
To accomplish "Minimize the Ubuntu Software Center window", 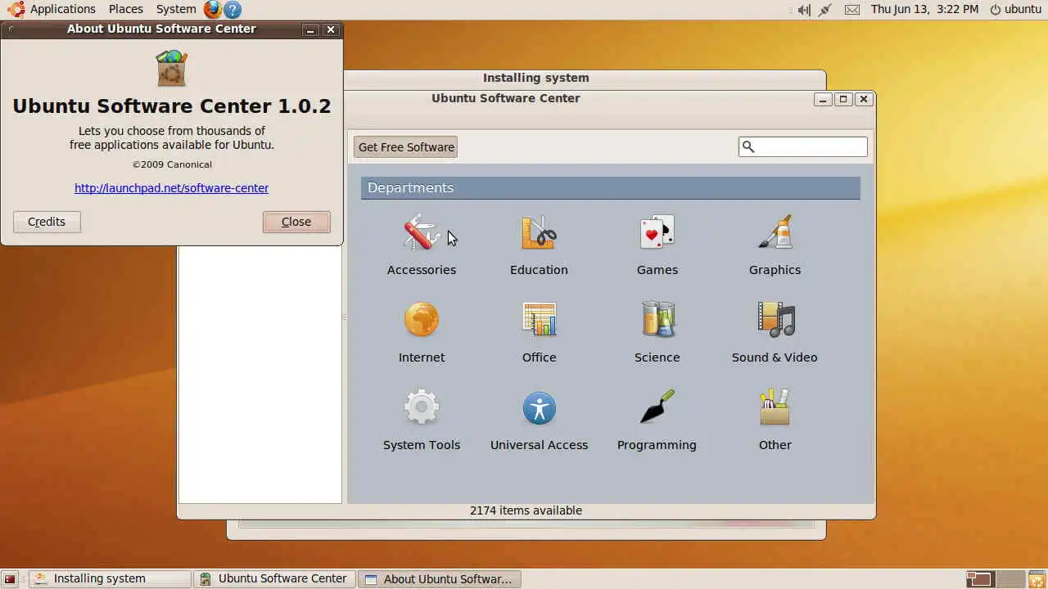I will (824, 99).
